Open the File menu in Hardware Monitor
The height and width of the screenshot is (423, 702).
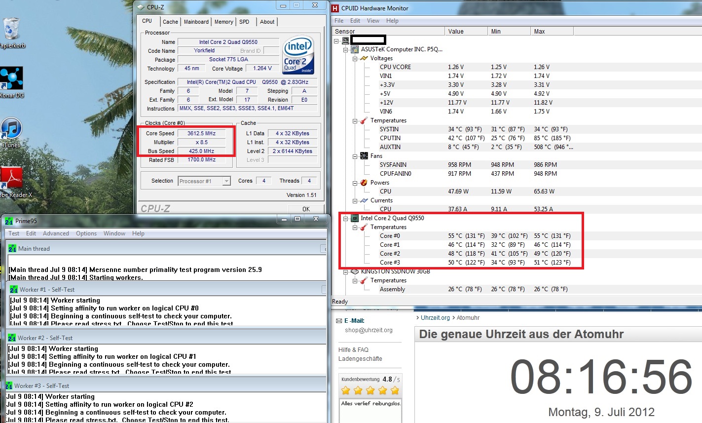(x=339, y=21)
